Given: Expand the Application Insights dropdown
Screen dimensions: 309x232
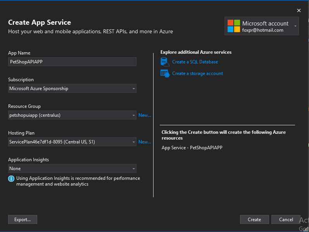Looking at the screenshot, I should [x=72, y=169].
